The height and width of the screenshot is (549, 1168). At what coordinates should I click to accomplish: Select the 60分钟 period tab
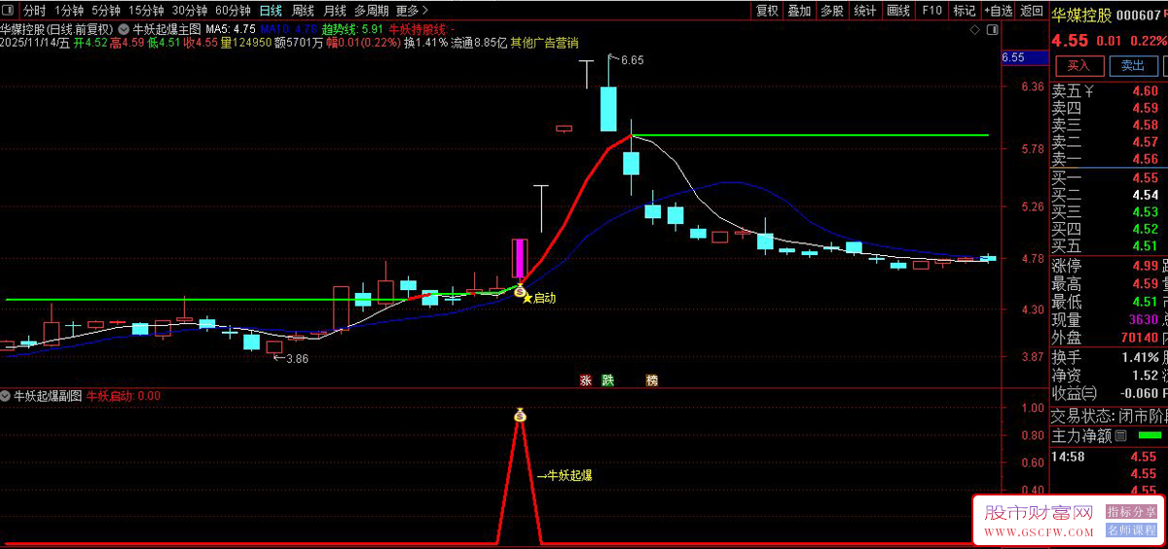click(233, 11)
